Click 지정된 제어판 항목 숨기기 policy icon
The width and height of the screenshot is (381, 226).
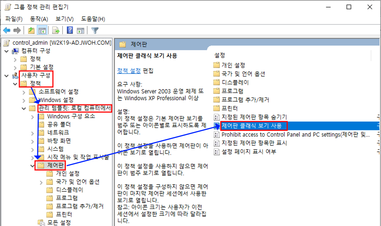[x=216, y=117]
